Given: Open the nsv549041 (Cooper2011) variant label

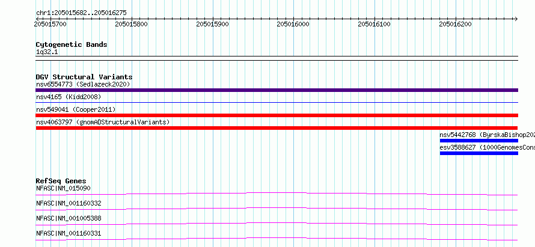Looking at the screenshot, I should (x=76, y=109).
